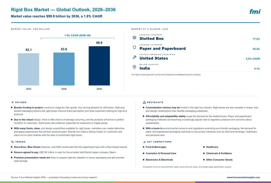Click the United States heading
This screenshot has height=183, width=271.
[154, 58]
